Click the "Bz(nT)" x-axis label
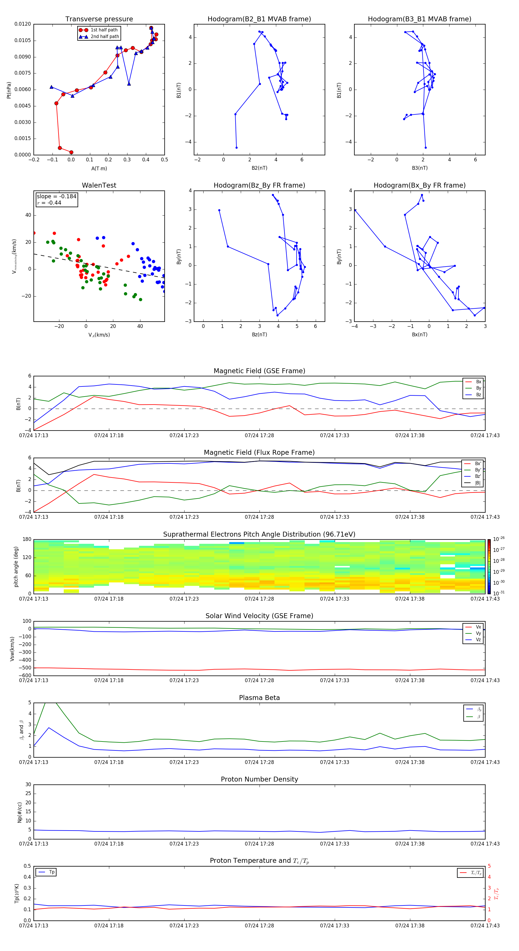The width and height of the screenshot is (519, 951). (x=259, y=335)
